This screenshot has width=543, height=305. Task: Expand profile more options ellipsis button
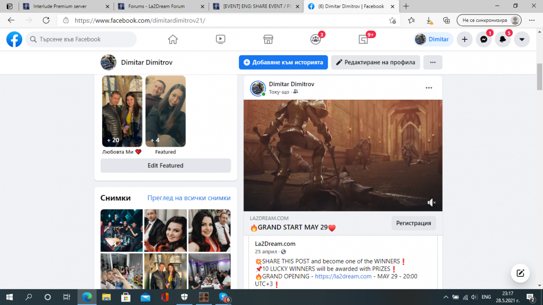[x=432, y=62]
